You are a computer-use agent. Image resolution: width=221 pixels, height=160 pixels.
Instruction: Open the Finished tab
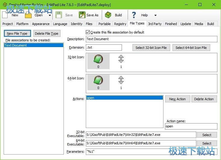tap(171, 24)
